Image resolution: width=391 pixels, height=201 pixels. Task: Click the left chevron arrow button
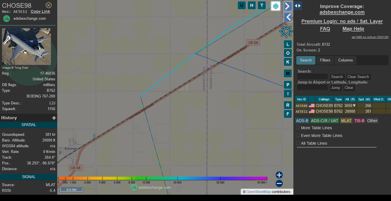(288, 17)
